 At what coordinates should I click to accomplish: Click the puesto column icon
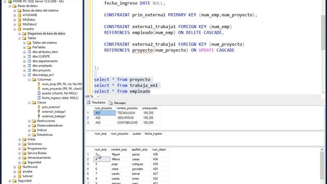pyautogui.click(x=39, y=93)
